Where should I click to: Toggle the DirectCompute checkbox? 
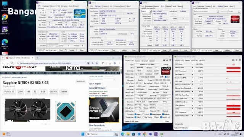151,114
